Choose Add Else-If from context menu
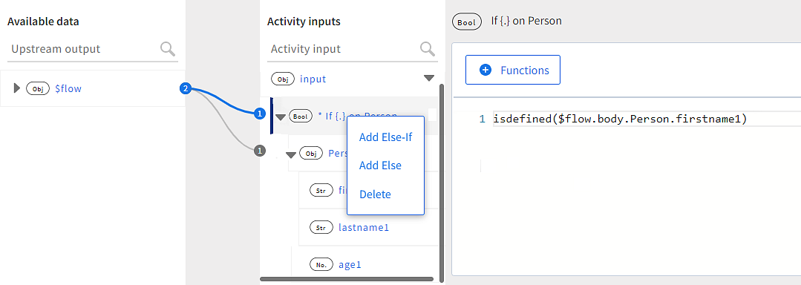Image resolution: width=801 pixels, height=285 pixels. tap(386, 137)
